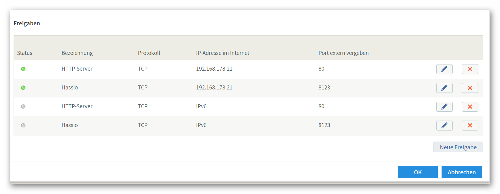Click the Bezeichnung column header
Image resolution: width=500 pixels, height=194 pixels.
tap(77, 53)
